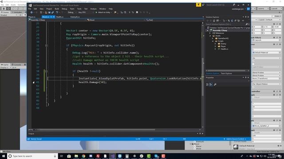Click the Save All toolbar icon
Screen dimensions: 284x159
click(x=52, y=12)
